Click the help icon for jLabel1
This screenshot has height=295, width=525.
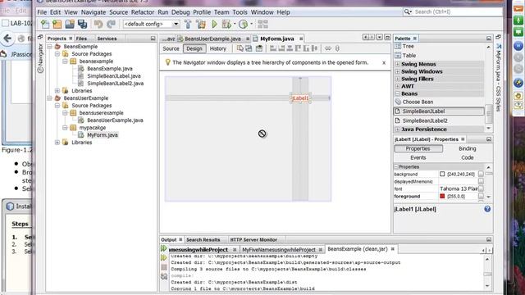487,209
